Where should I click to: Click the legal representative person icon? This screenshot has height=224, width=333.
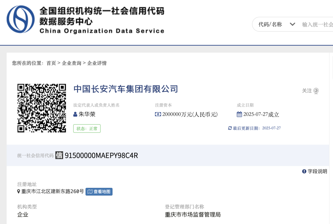[x=75, y=115]
